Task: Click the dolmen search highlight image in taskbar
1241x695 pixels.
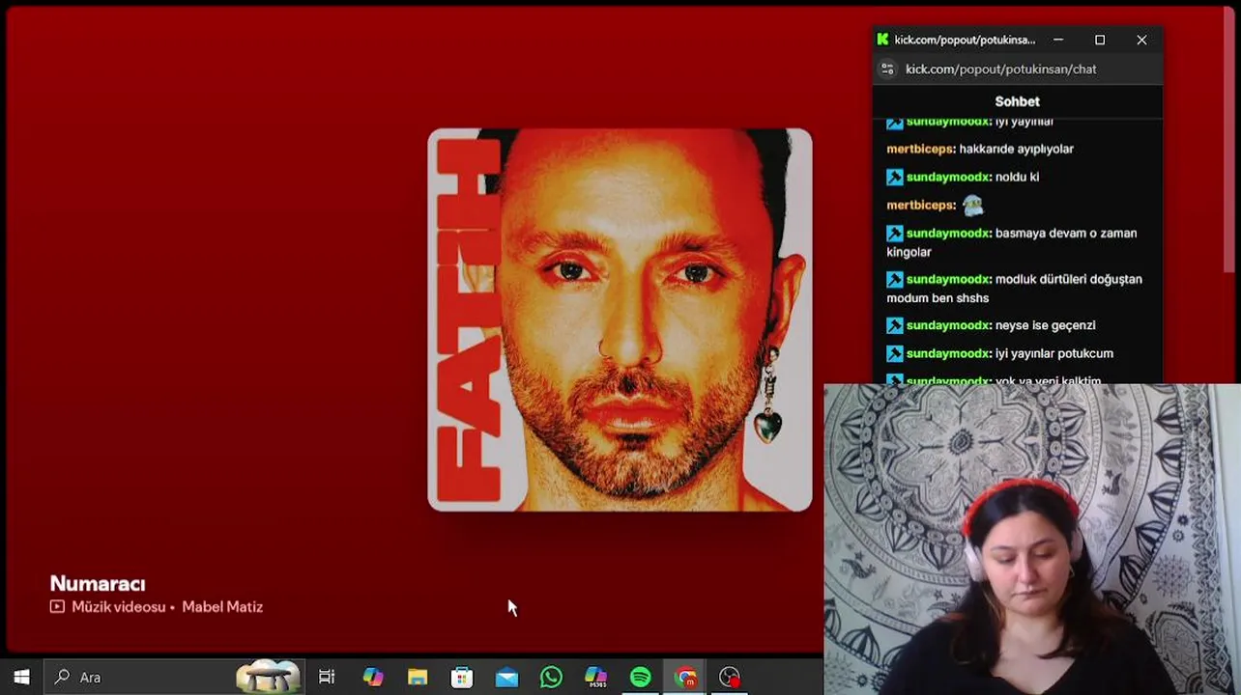Action: coord(268,678)
